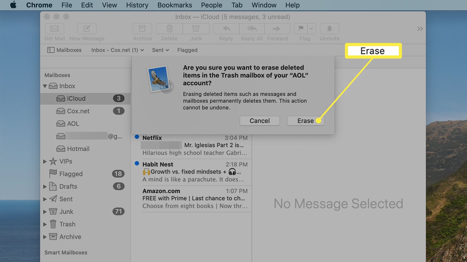The height and width of the screenshot is (262, 467).
Task: Click the Trash can icon in sidebar
Action: tap(53, 224)
